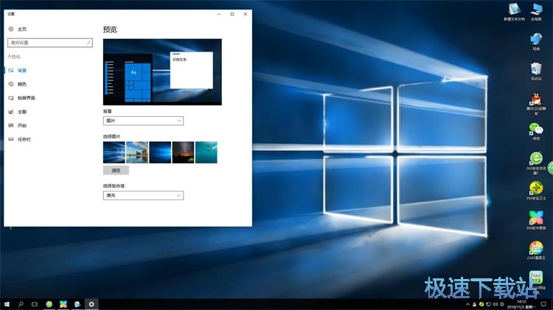The height and width of the screenshot is (310, 553).
Task: Expand the Background type dropdown showing 图片
Action: pyautogui.click(x=143, y=121)
